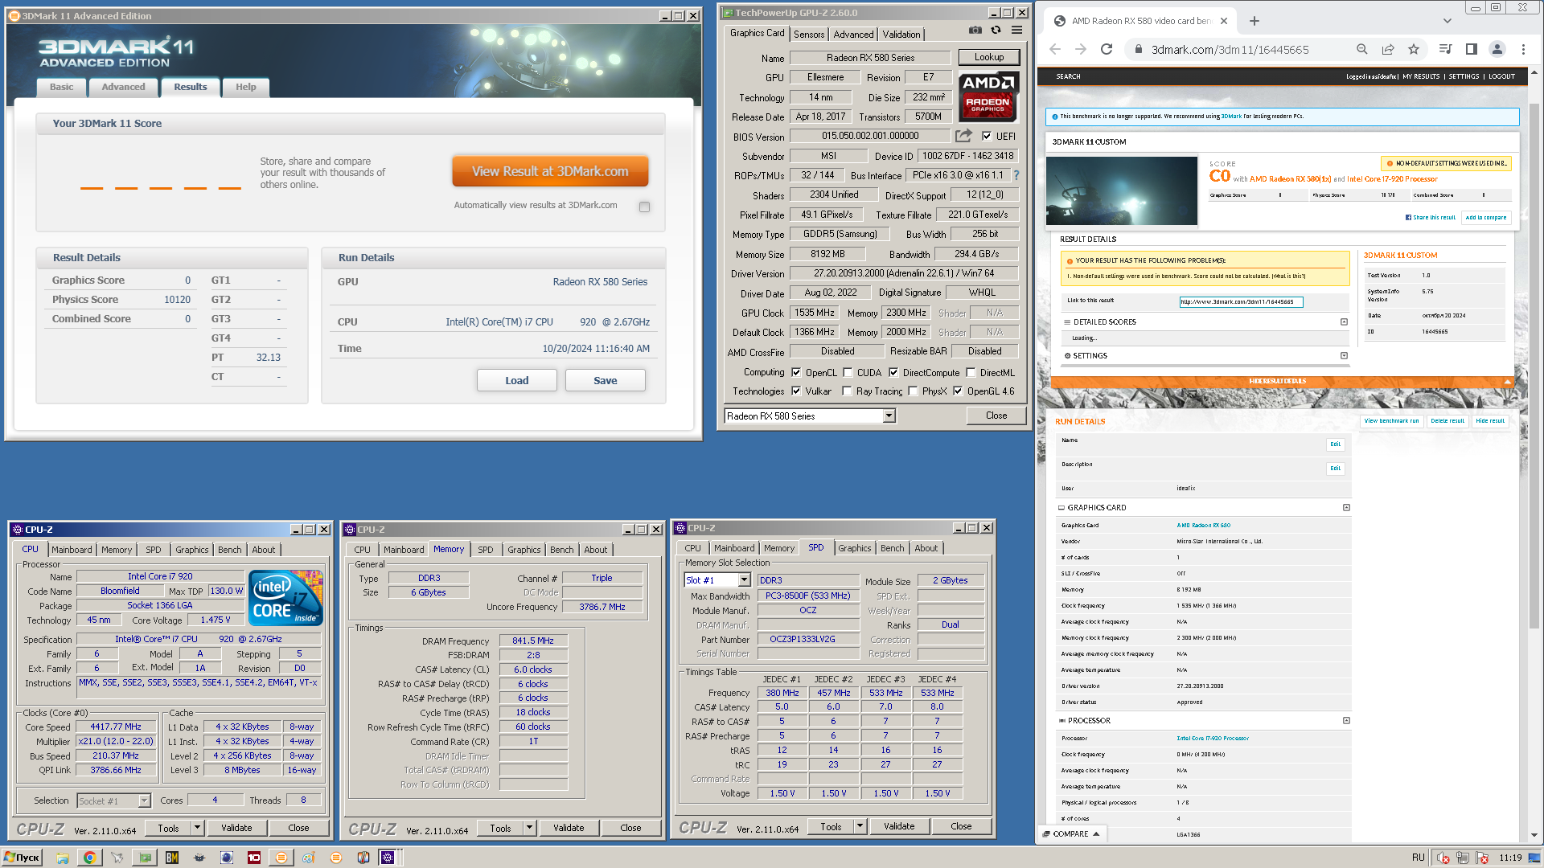Image resolution: width=1544 pixels, height=868 pixels.
Task: Toggle the DirectML checkbox in GPU-Z
Action: (971, 372)
